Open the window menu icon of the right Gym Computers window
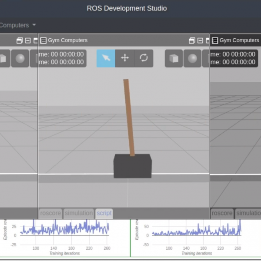The width and height of the screenshot is (261, 261). (214, 40)
